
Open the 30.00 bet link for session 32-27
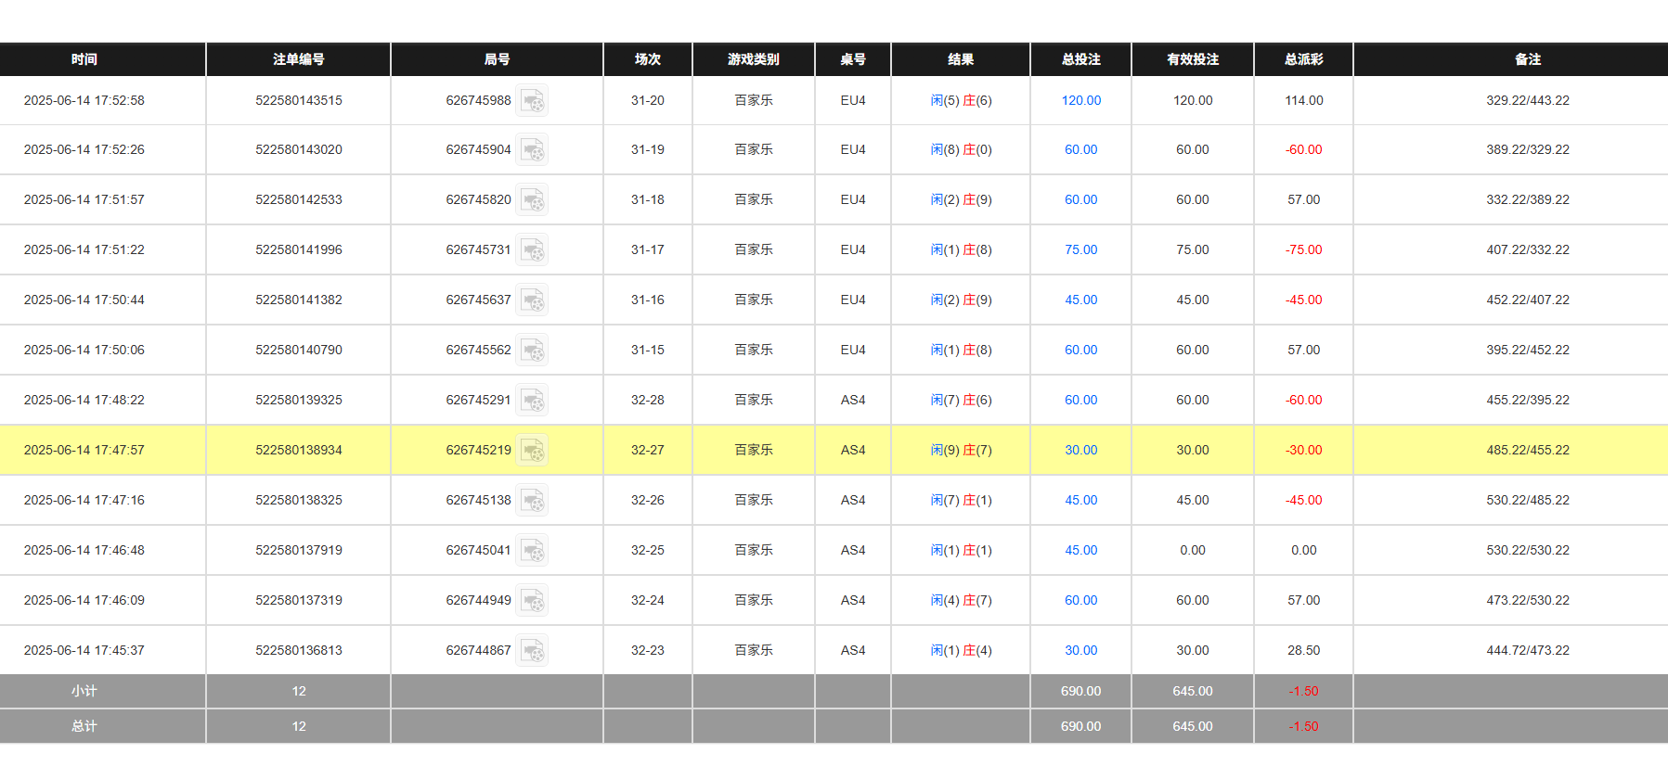[x=1080, y=451]
